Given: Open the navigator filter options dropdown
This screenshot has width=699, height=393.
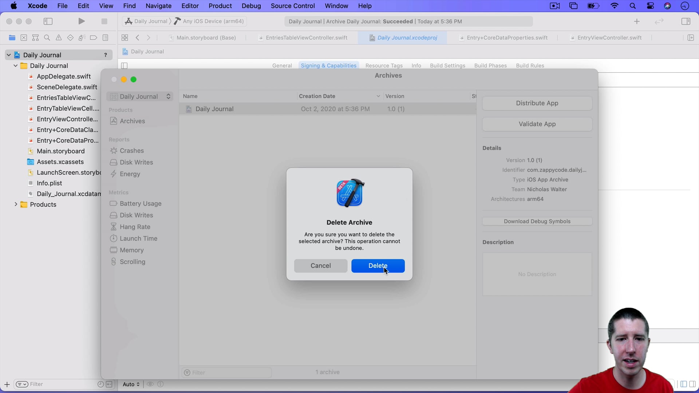Looking at the screenshot, I should pyautogui.click(x=22, y=384).
